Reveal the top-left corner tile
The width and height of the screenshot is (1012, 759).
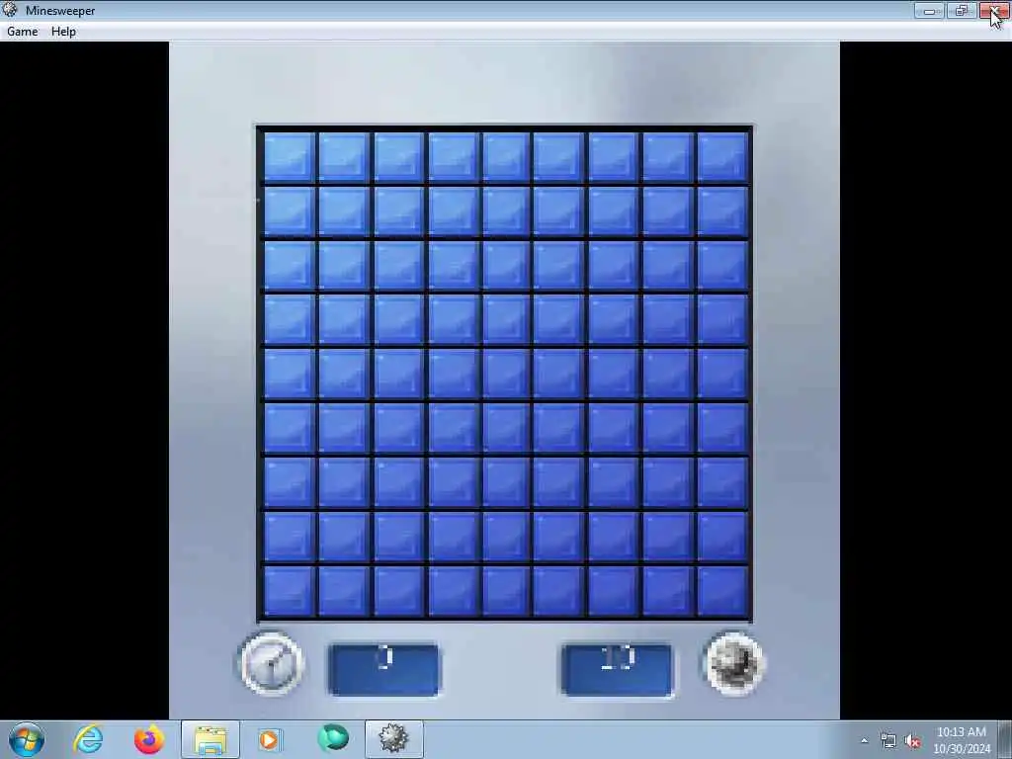[289, 156]
